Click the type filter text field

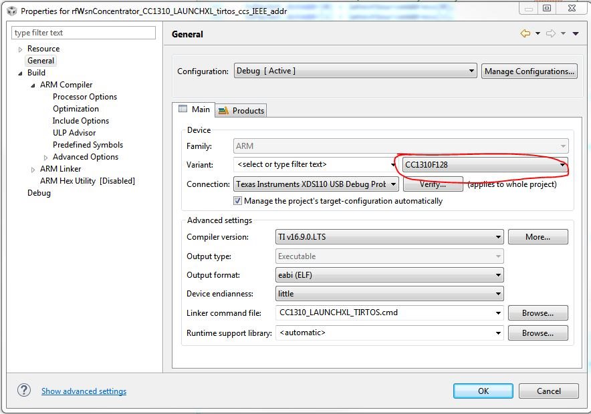coord(84,33)
